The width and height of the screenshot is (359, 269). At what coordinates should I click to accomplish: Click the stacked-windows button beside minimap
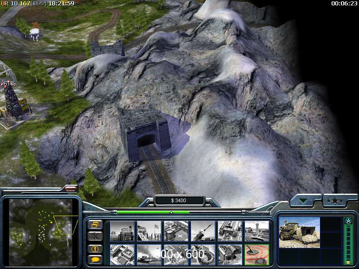coord(95,225)
